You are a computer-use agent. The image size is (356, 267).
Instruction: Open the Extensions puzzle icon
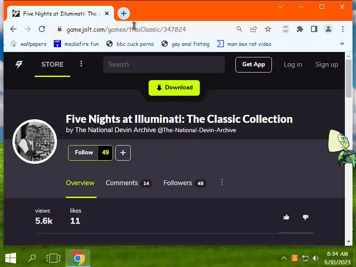[x=300, y=29]
